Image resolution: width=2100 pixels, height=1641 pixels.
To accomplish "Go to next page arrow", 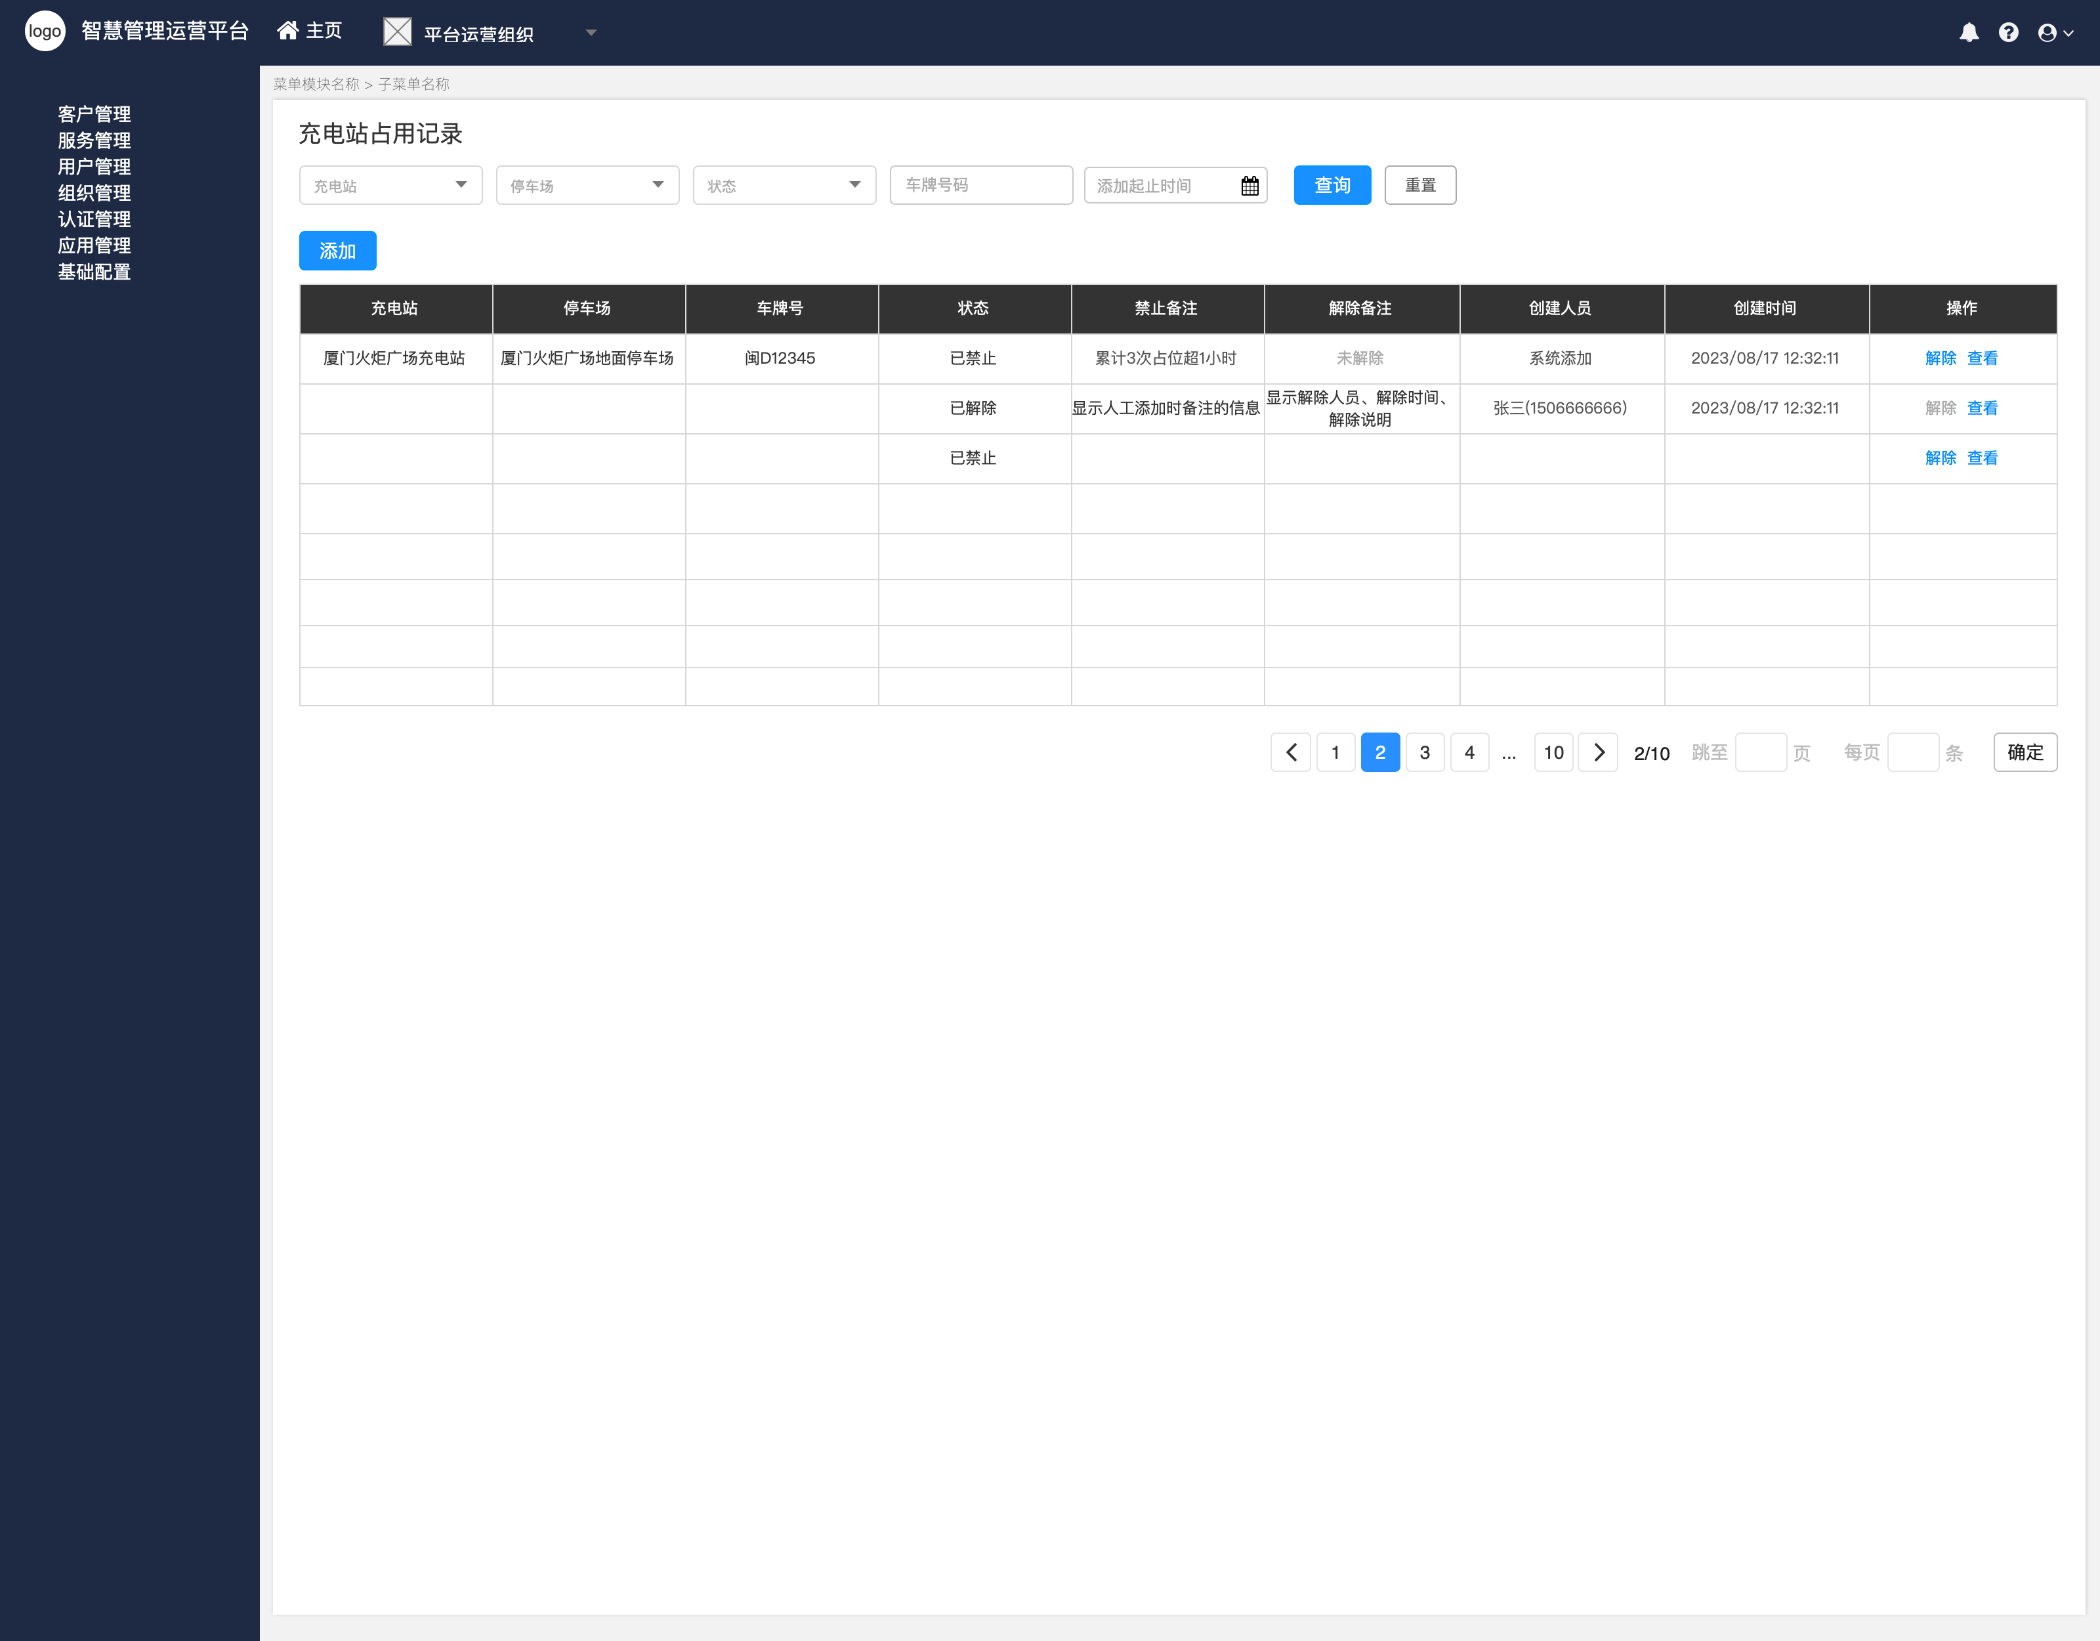I will tap(1598, 752).
